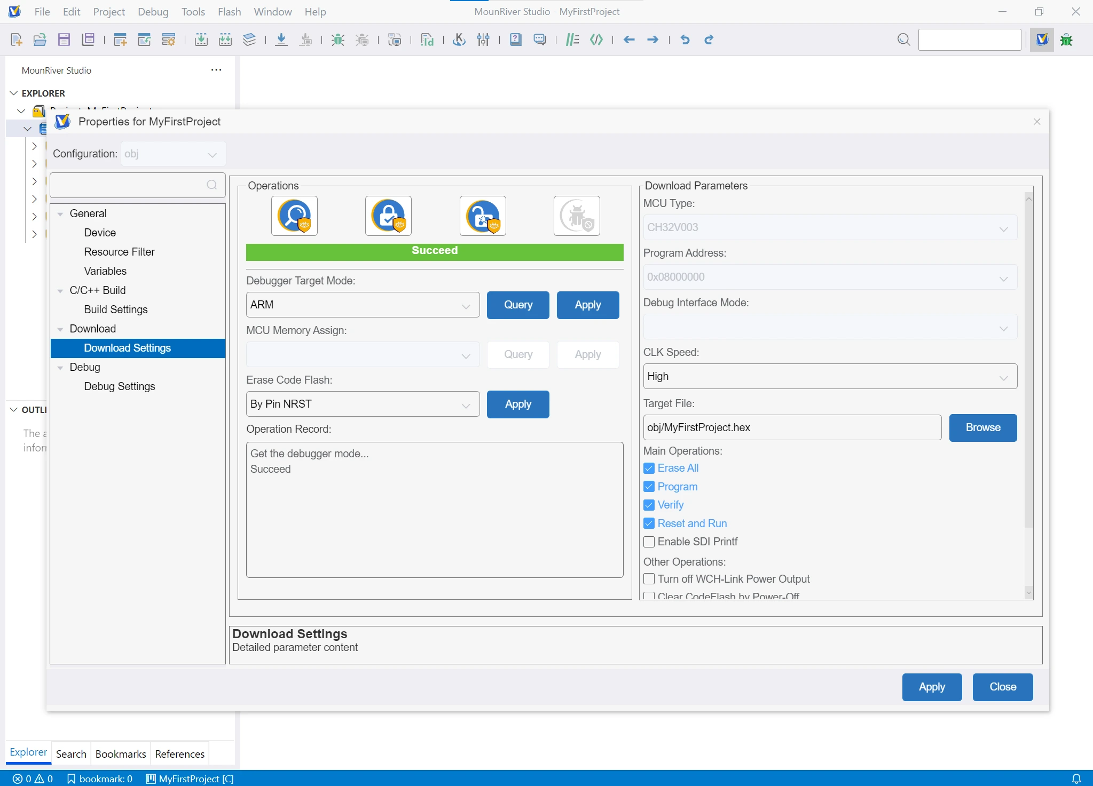Click the bottom Apply button in Properties
1093x786 pixels.
coord(932,687)
